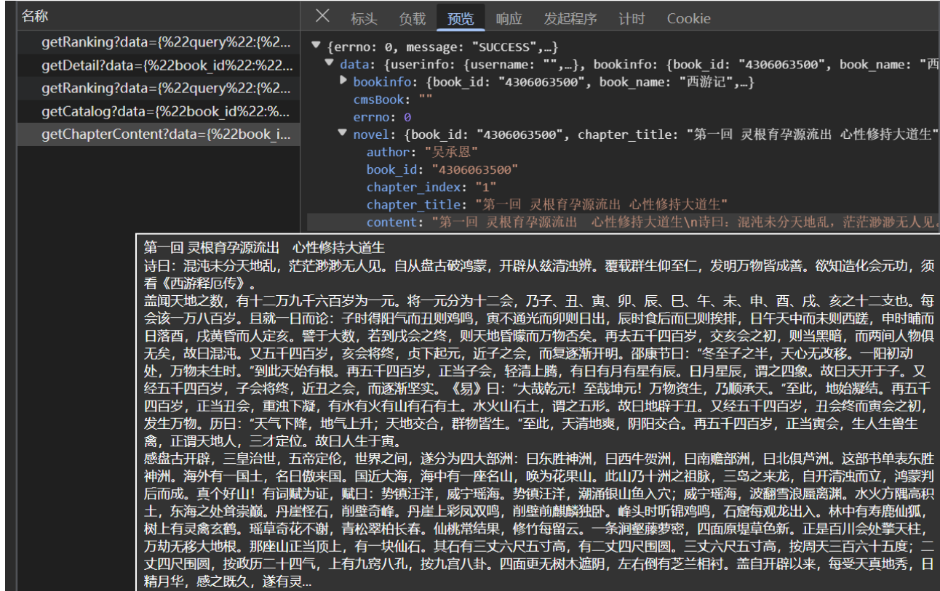Screen dimensions: 940x591
Task: Switch to the 响应 tab
Action: [x=509, y=19]
